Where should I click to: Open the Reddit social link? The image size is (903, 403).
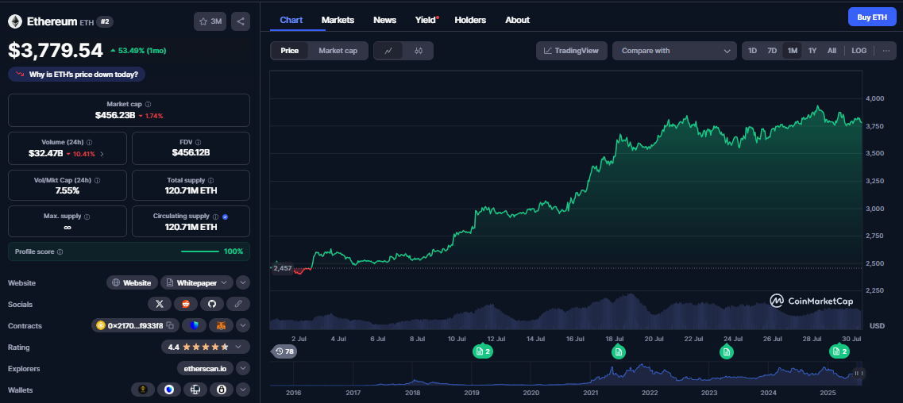(x=186, y=304)
